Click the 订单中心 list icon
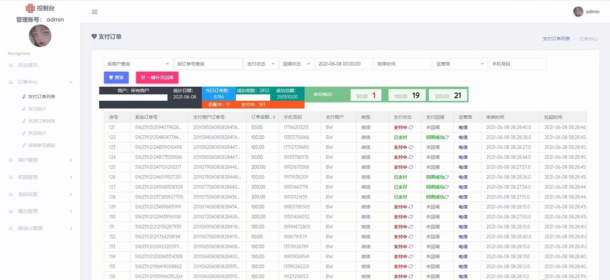 tap(11, 82)
